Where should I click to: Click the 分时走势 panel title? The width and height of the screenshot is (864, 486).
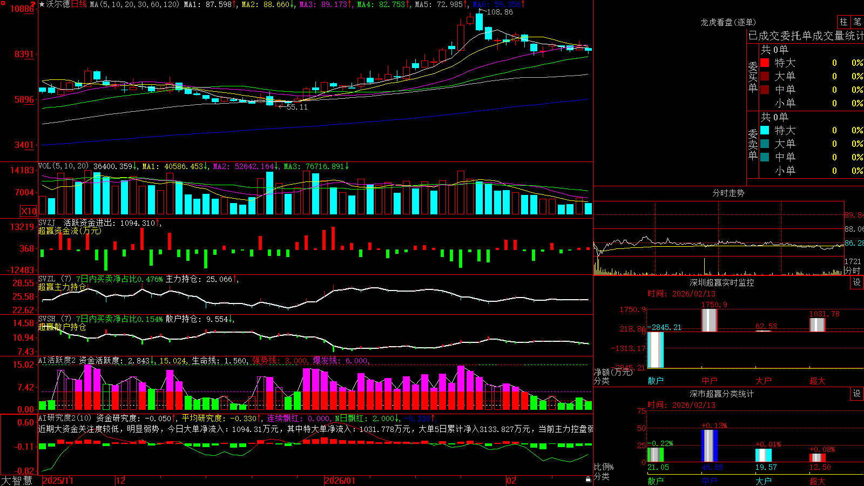click(728, 193)
